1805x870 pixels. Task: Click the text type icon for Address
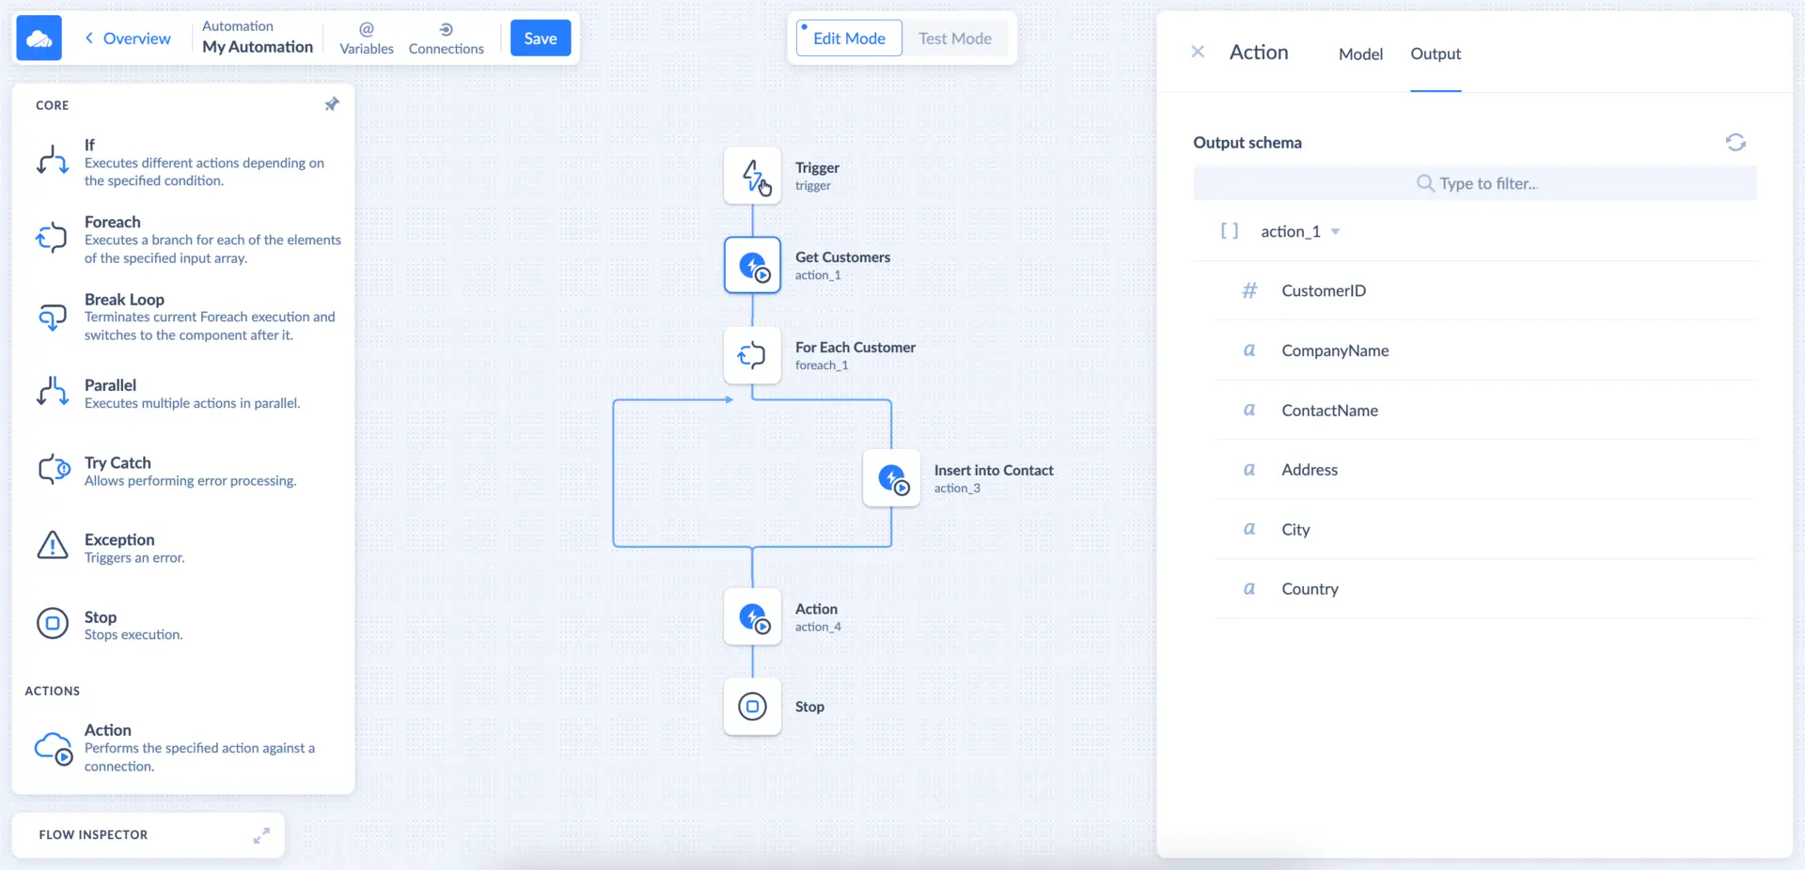click(x=1249, y=470)
